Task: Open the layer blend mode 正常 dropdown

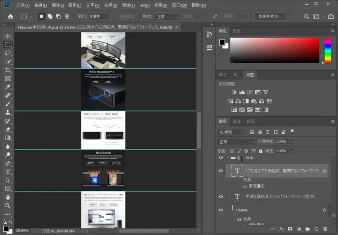Action: pyautogui.click(x=237, y=141)
